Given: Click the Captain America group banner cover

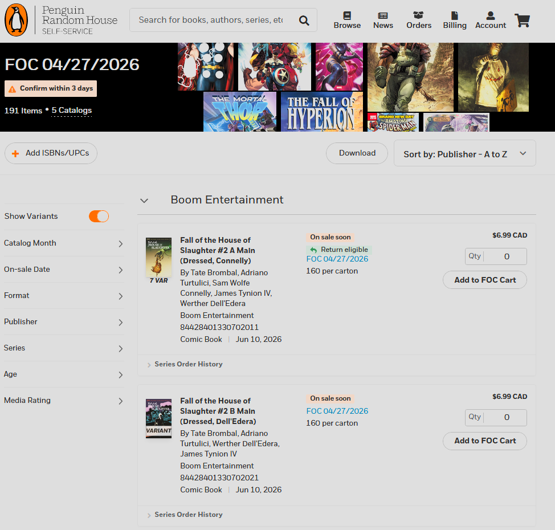Looking at the screenshot, I should 274,67.
